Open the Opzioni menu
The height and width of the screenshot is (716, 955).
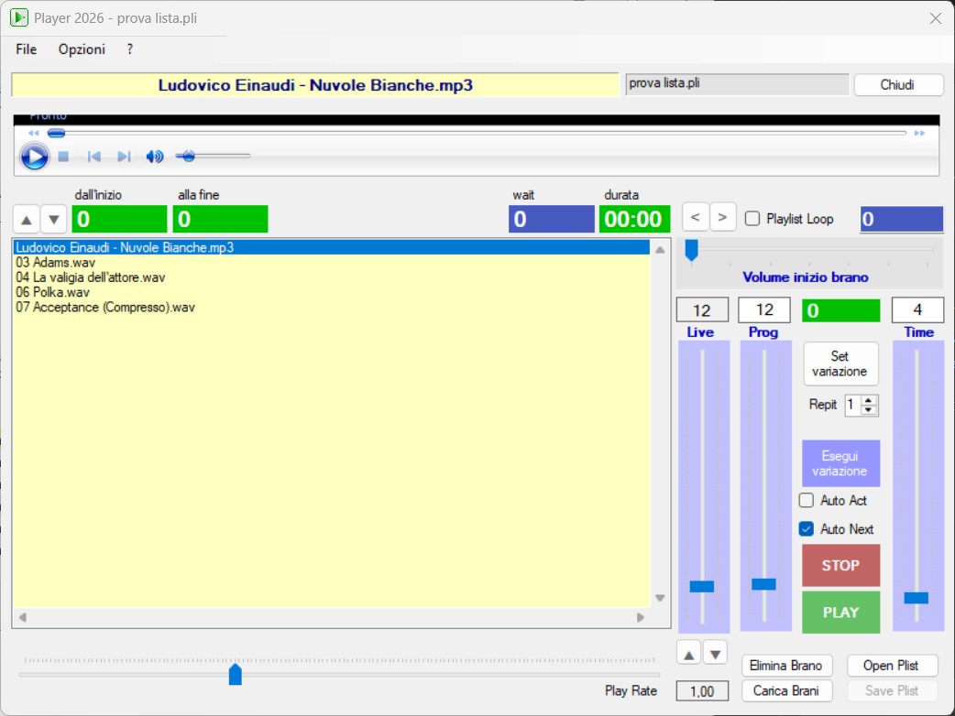pos(82,49)
